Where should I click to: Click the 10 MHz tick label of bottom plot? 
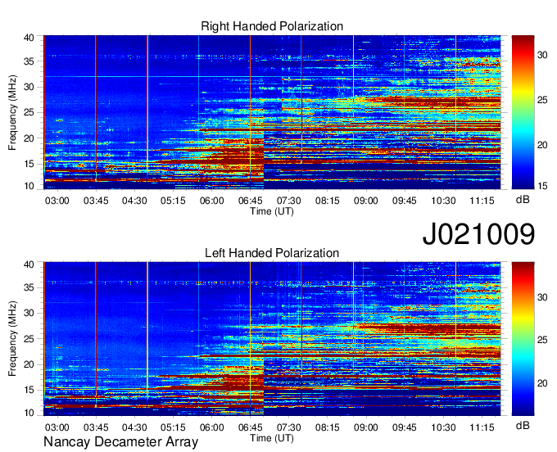(x=29, y=413)
